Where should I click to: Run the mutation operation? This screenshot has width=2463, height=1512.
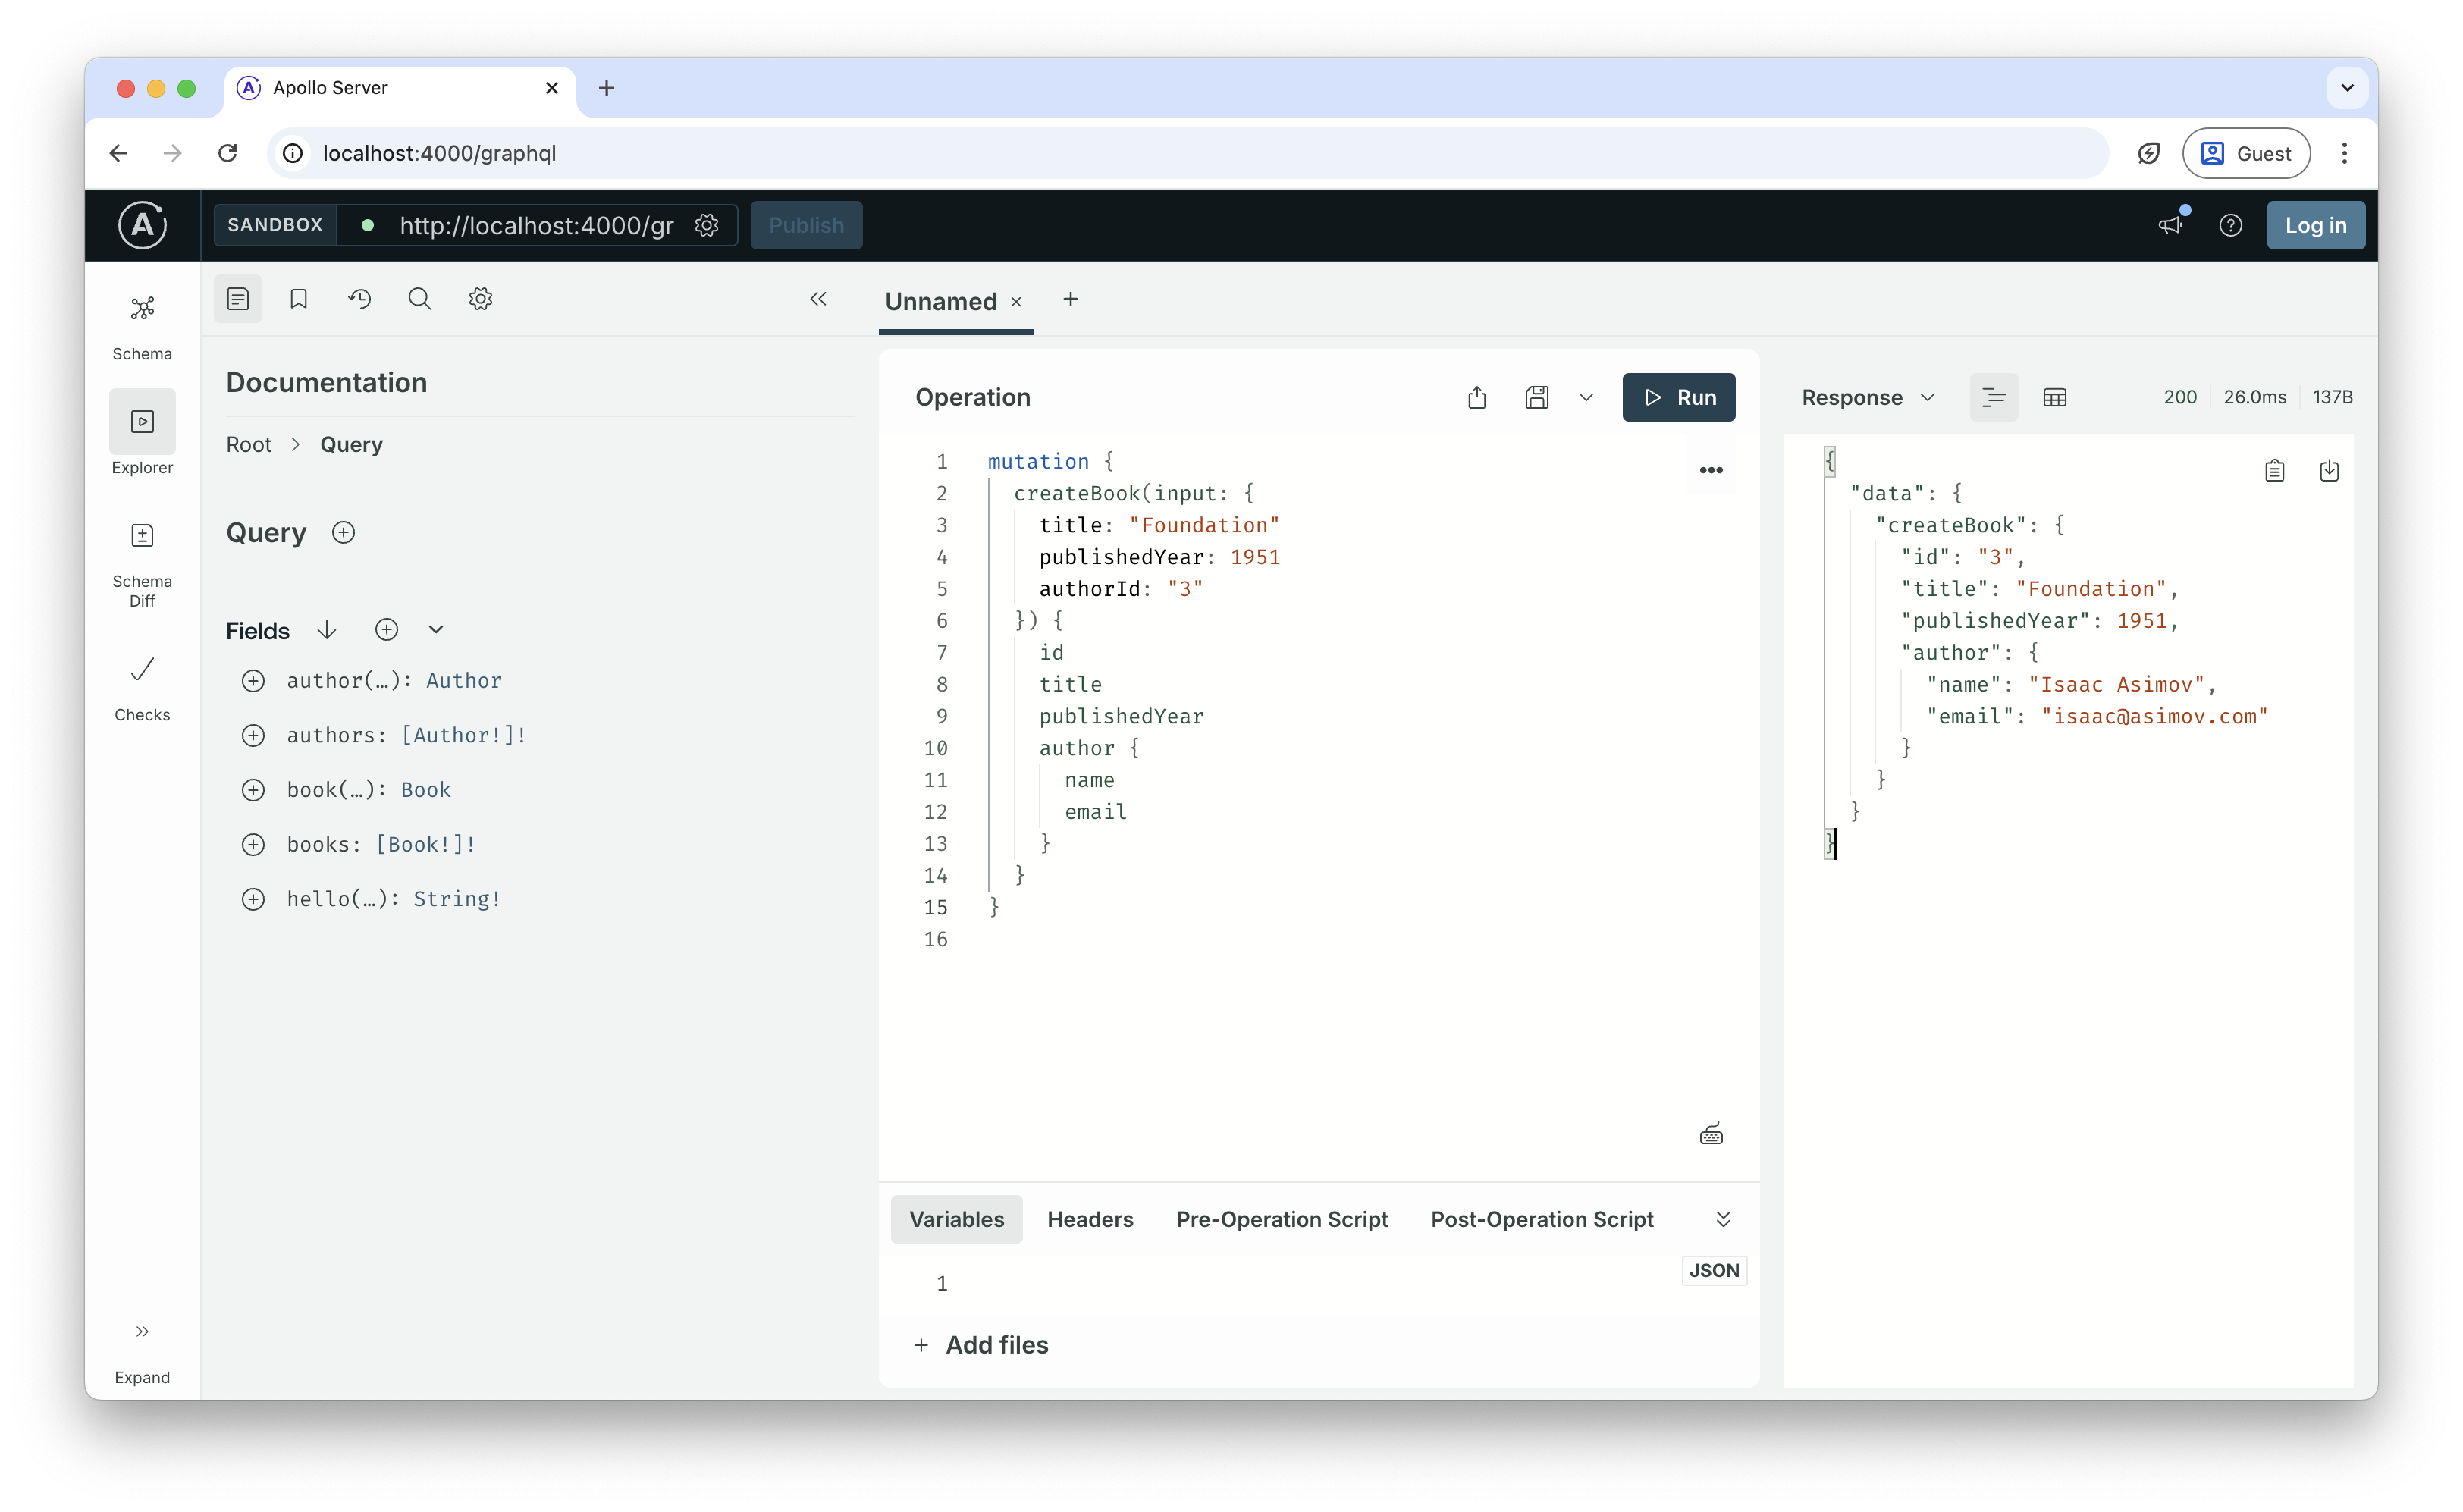1679,397
